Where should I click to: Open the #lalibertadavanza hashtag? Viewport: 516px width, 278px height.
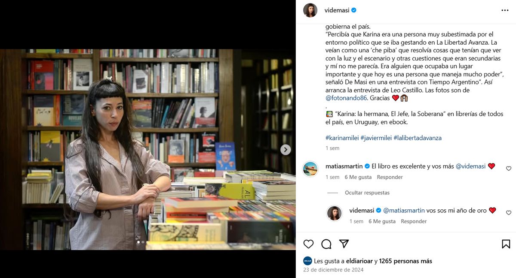pos(418,138)
